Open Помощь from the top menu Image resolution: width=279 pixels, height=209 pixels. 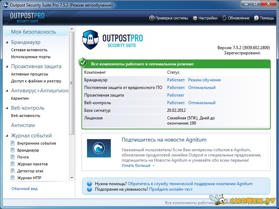point(264,18)
